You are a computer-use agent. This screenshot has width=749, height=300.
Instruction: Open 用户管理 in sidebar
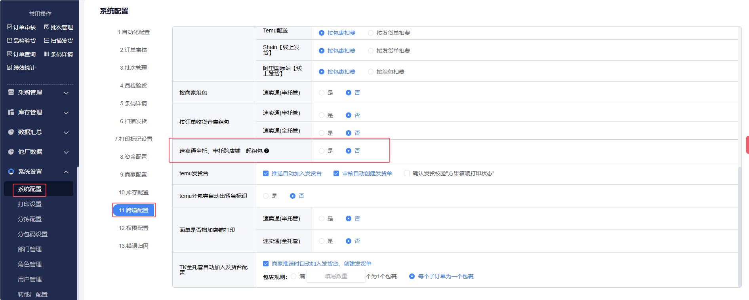[x=30, y=279]
